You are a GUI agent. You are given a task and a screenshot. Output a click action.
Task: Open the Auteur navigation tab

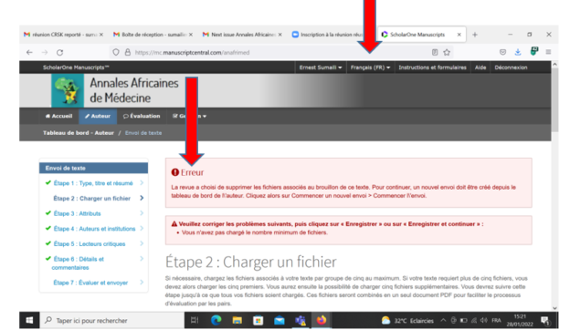pos(98,116)
